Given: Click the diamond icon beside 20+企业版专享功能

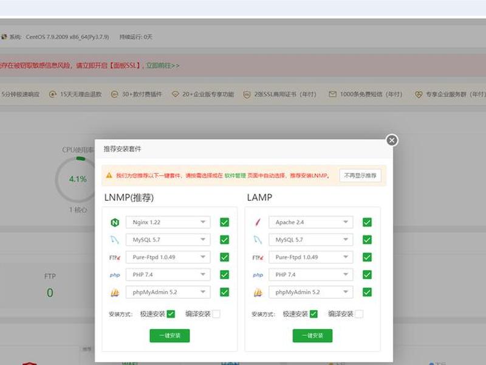Looking at the screenshot, I should pyautogui.click(x=175, y=94).
